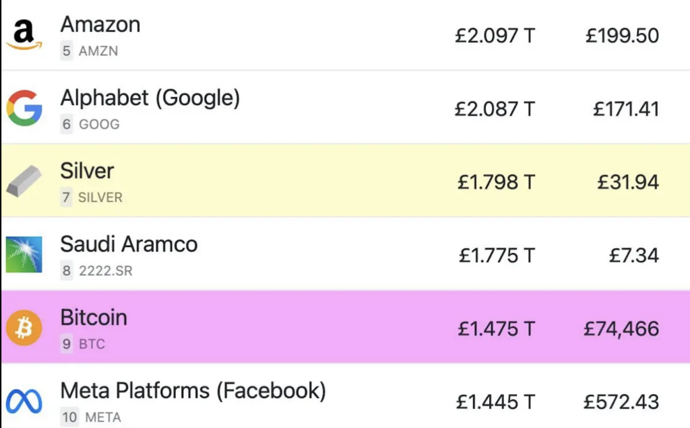Image resolution: width=690 pixels, height=428 pixels.
Task: Click the silver bar icon
Action: point(24,181)
